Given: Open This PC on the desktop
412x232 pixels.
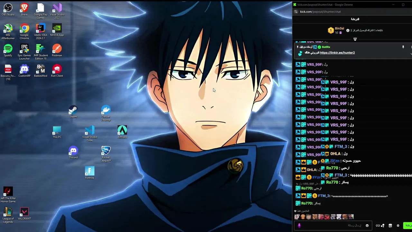Looking at the screenshot, I should [57, 132].
